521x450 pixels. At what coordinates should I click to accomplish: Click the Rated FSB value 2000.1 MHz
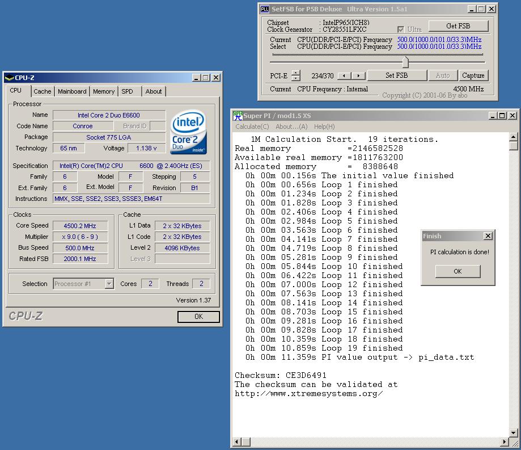[80, 259]
